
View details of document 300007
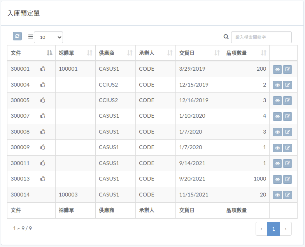tap(277, 117)
